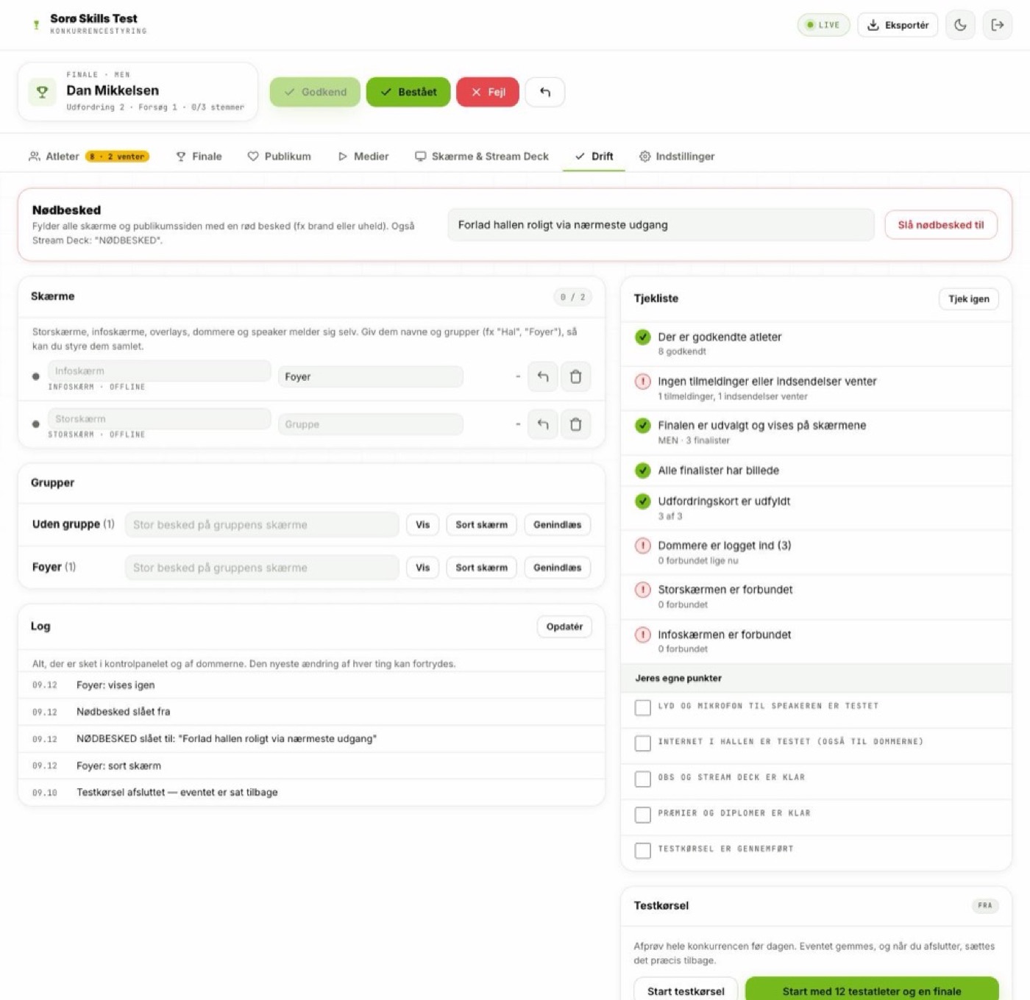Click the trophy icon on Dan Mikkelsen card
Screen dimensions: 1030x1000
(42, 92)
